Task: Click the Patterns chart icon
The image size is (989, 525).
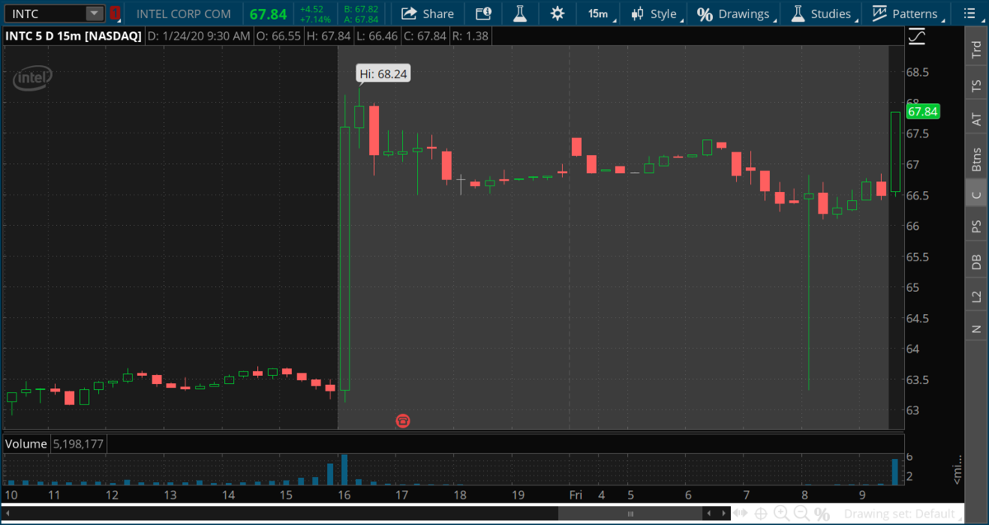Action: (879, 13)
